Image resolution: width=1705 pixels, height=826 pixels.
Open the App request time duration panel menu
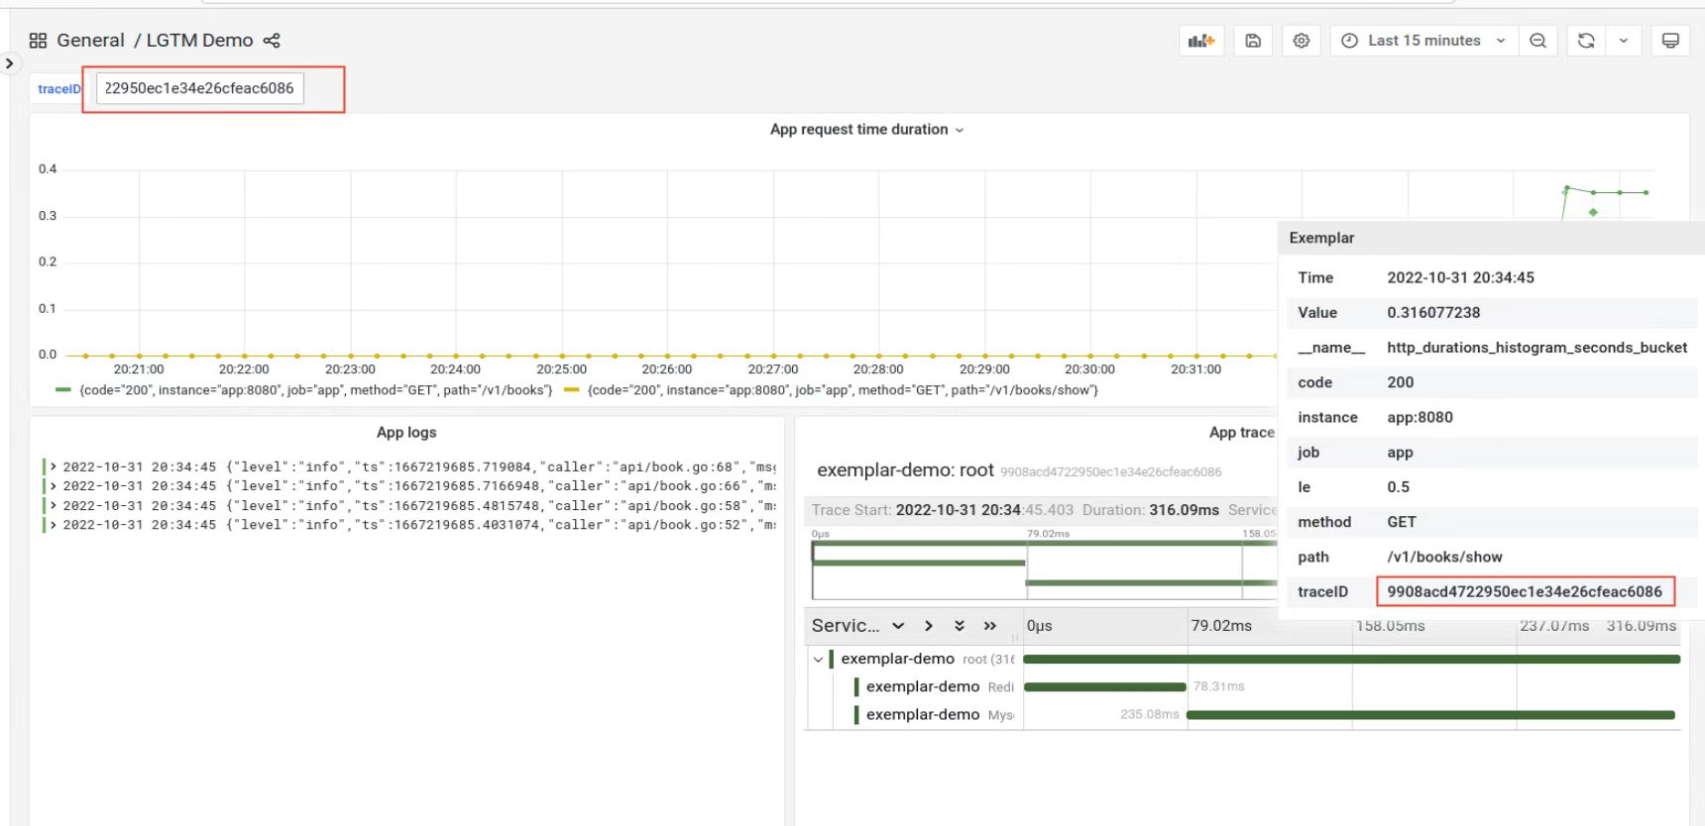(866, 130)
